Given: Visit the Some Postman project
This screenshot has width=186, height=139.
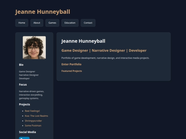Looking at the screenshot, I should (33, 126).
